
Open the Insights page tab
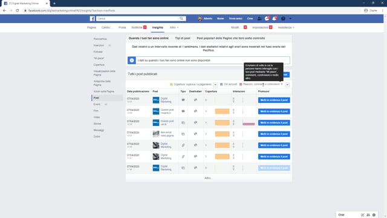point(157,27)
